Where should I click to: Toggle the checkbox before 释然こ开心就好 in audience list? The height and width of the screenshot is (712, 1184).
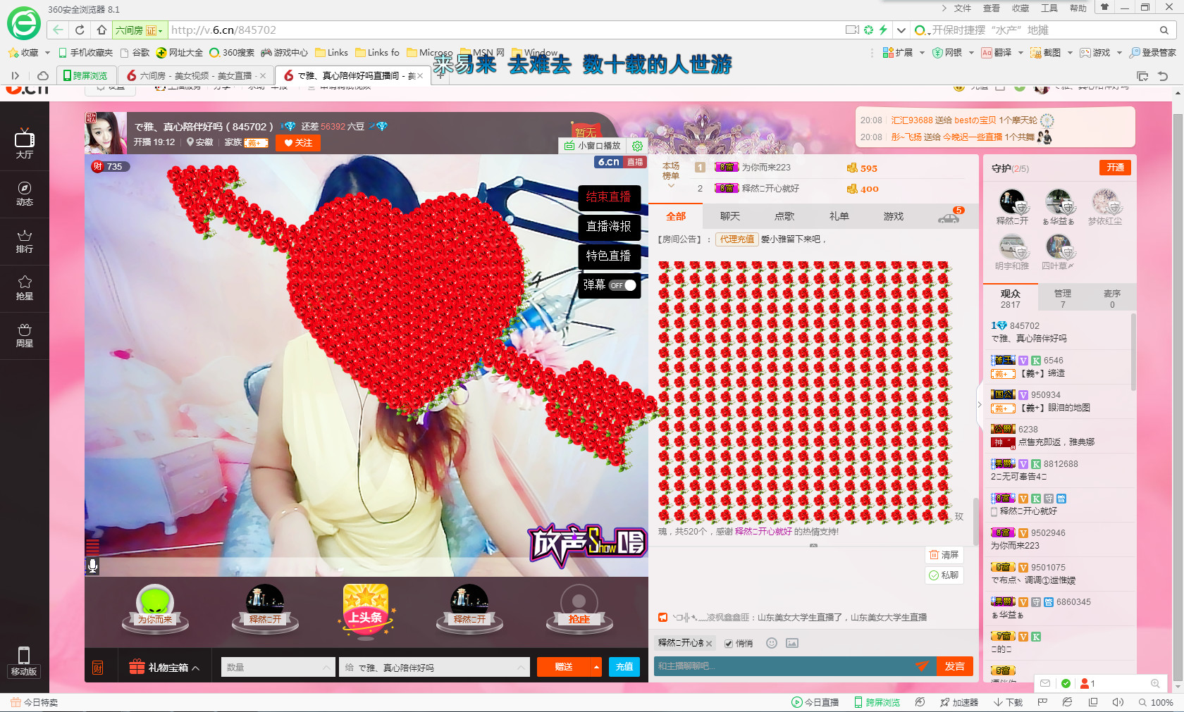coord(994,511)
